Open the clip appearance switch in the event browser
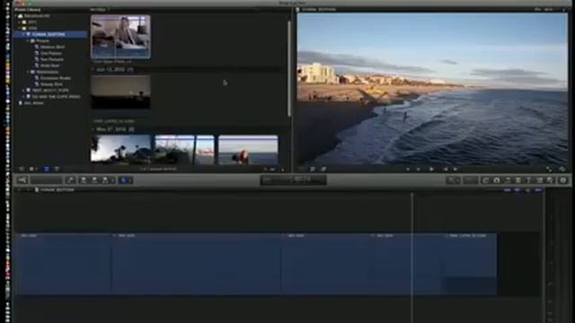The height and width of the screenshot is (323, 575). click(283, 170)
